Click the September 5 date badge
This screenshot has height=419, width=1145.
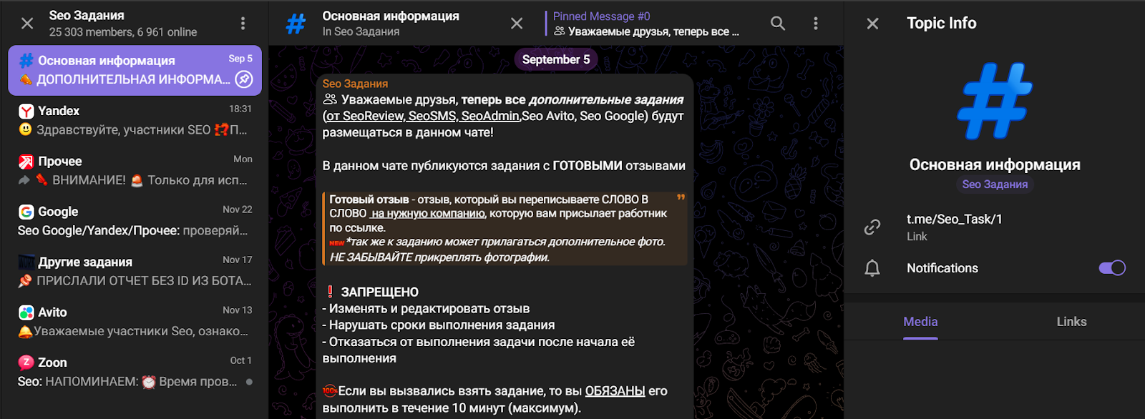[556, 59]
